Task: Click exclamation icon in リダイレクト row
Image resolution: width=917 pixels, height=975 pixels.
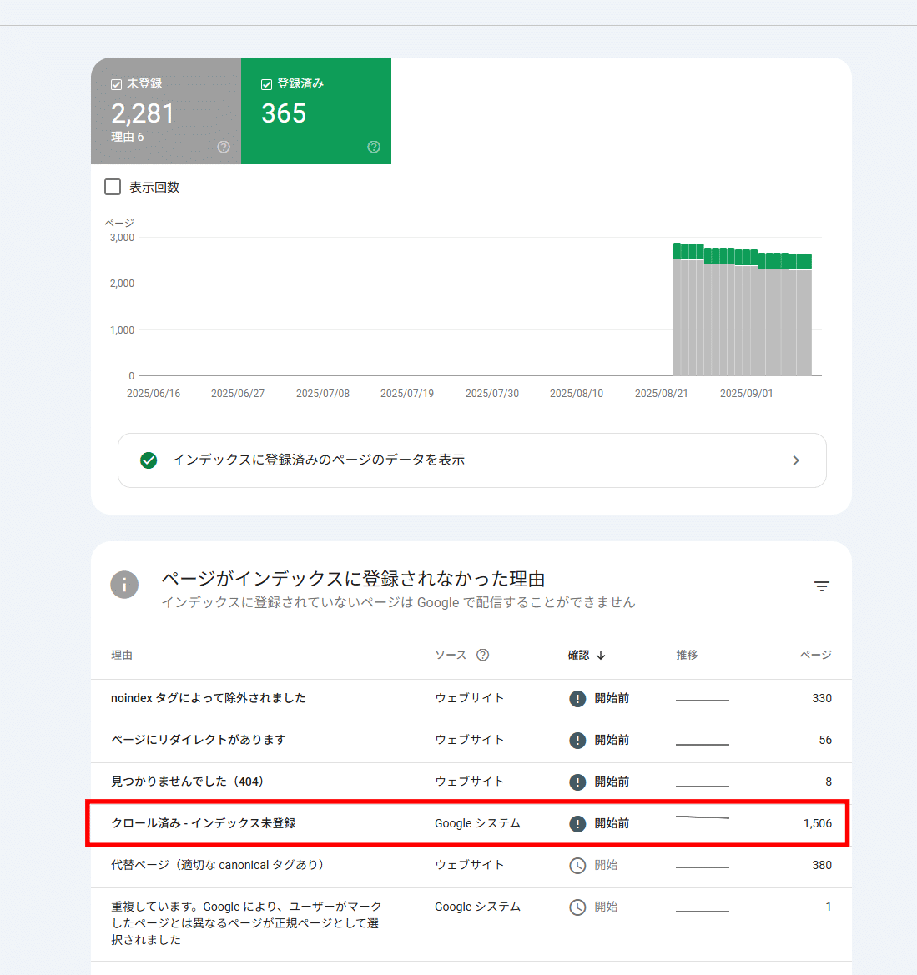Action: (x=577, y=741)
